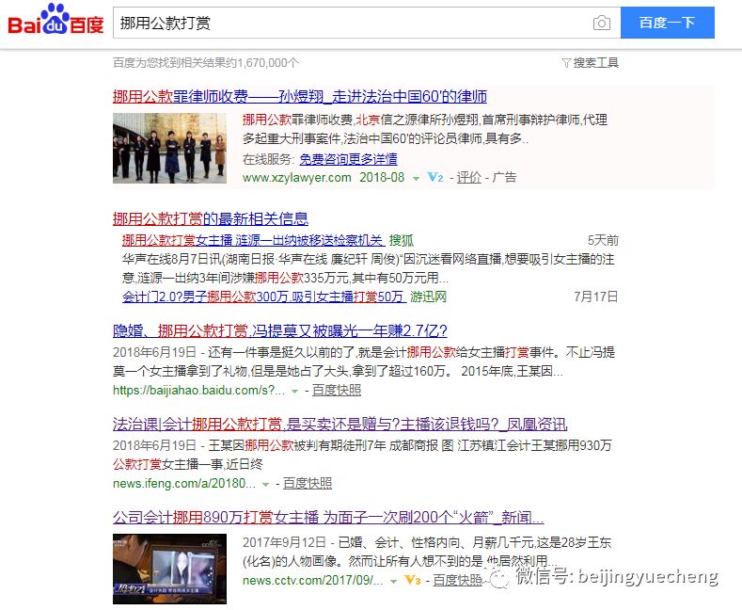Click the 游讯网 source label
Image resolution: width=742 pixels, height=610 pixels.
[428, 297]
